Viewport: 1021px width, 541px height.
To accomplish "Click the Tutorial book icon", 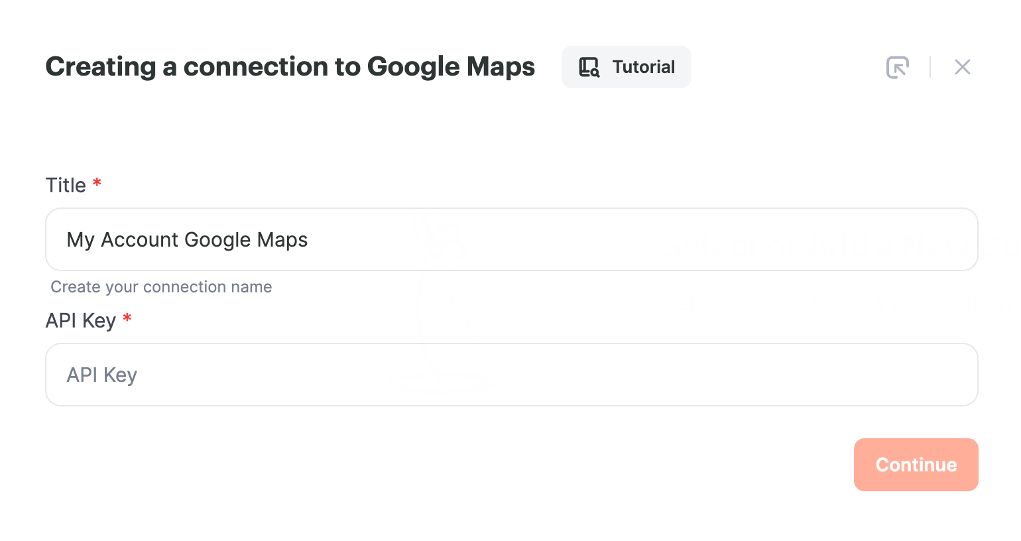I will pyautogui.click(x=589, y=67).
